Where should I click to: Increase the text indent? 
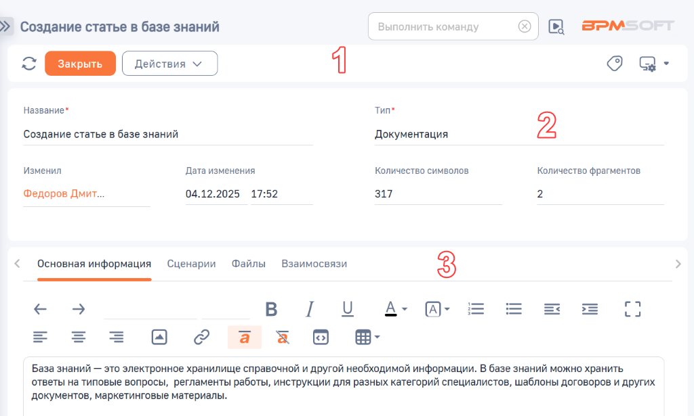point(590,309)
